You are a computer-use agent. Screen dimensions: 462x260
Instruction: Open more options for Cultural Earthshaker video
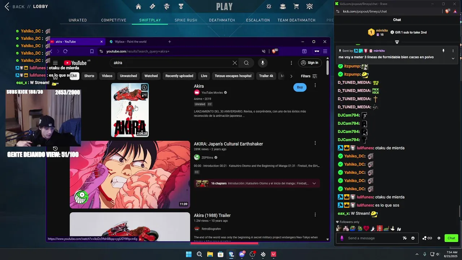315,143
